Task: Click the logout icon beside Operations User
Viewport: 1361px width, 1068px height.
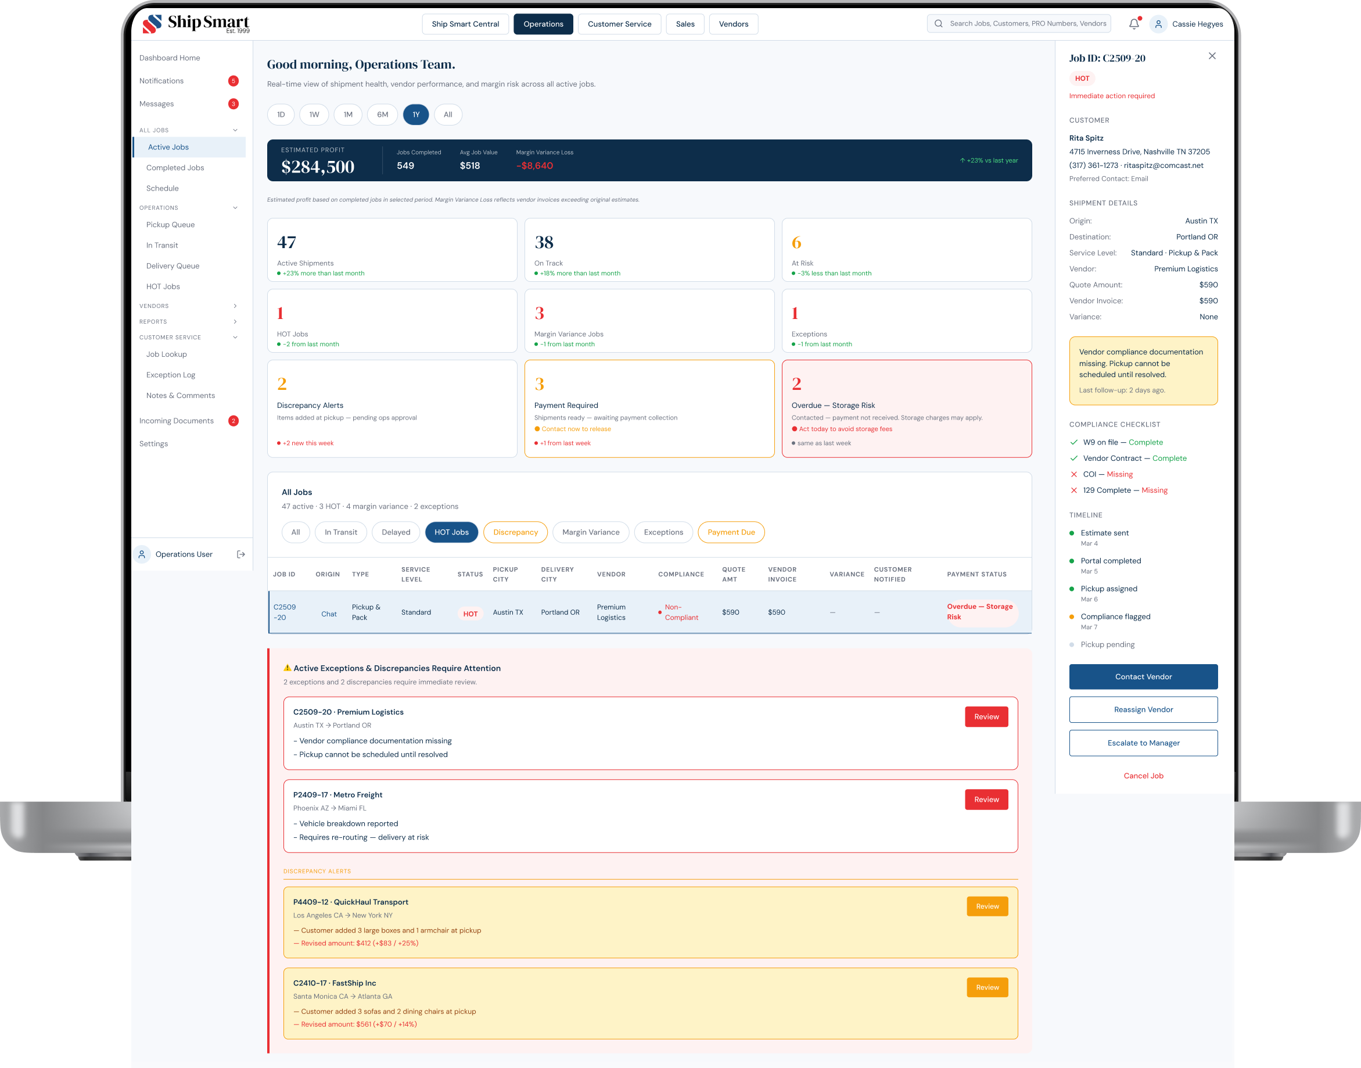Action: point(240,554)
